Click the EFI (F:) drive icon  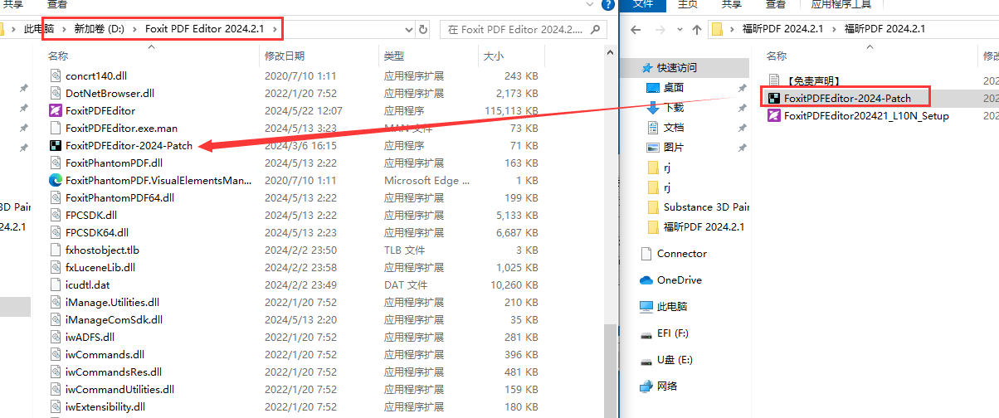tap(646, 334)
